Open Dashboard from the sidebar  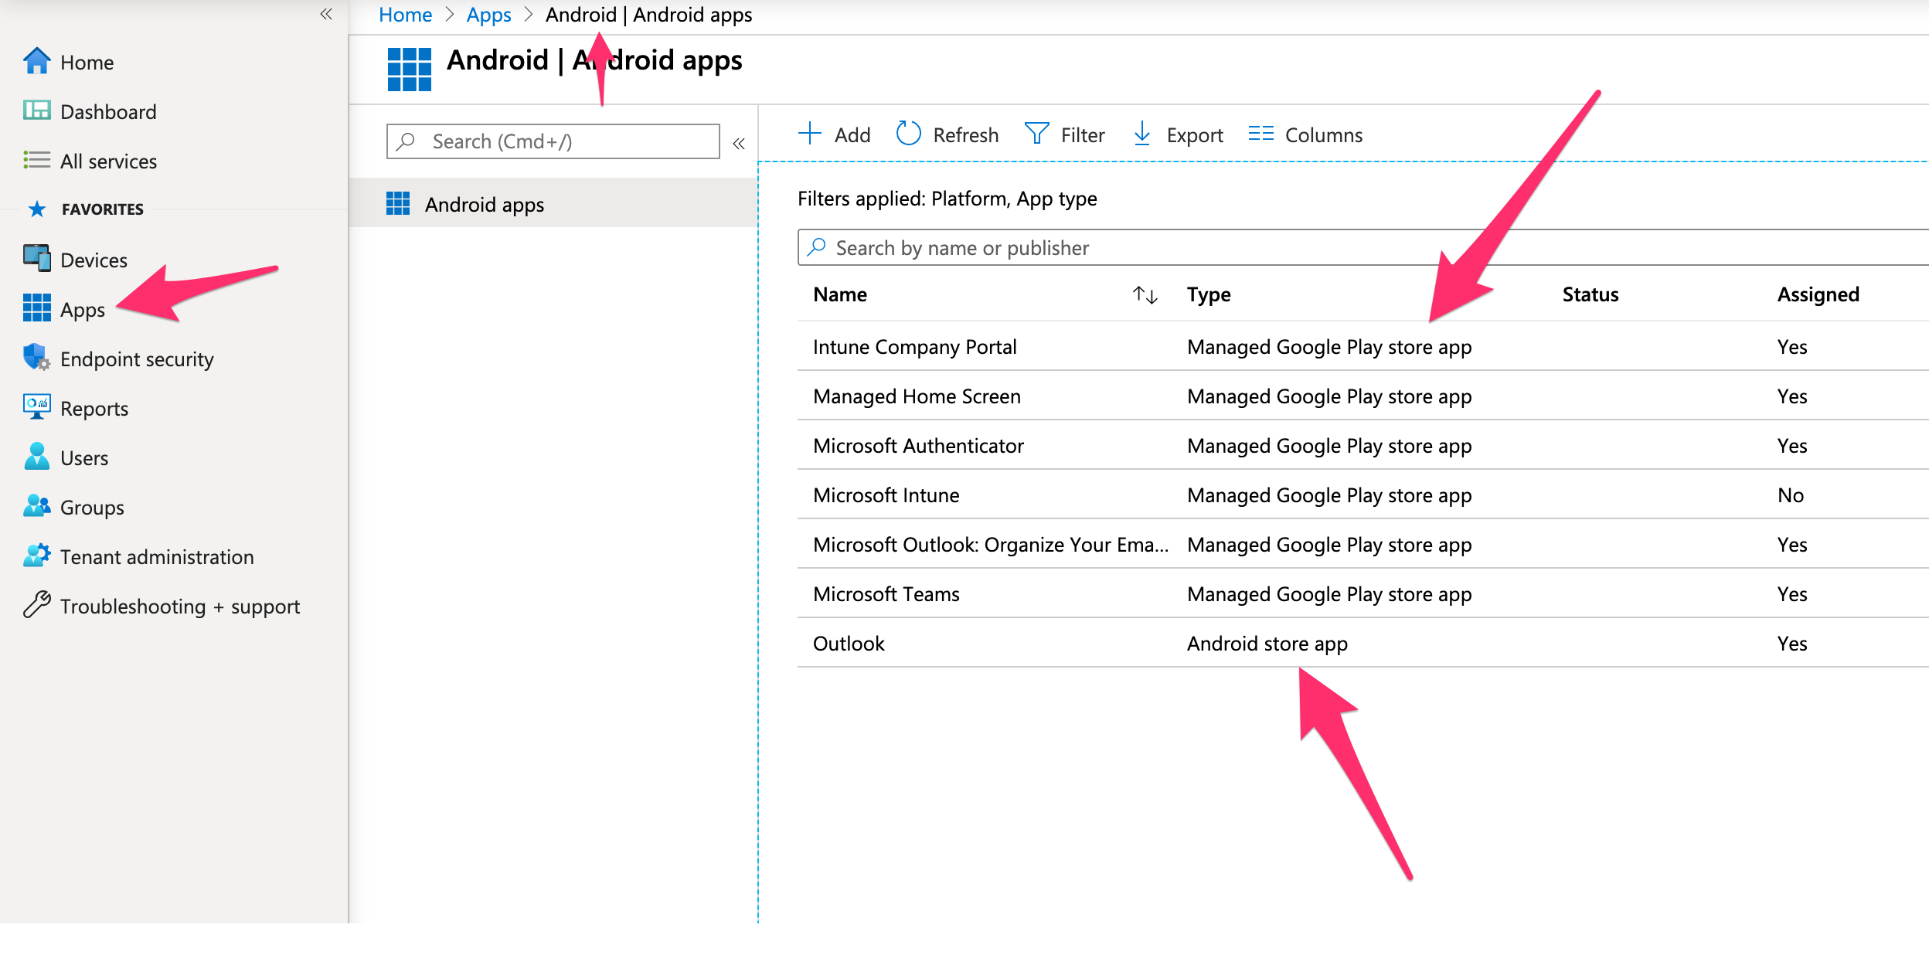107,111
